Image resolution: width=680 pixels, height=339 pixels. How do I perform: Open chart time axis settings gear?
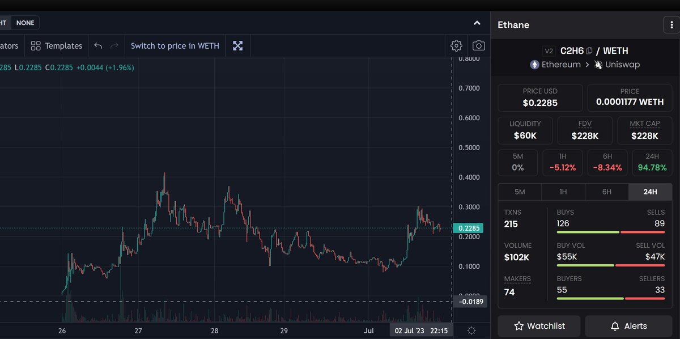pyautogui.click(x=471, y=330)
